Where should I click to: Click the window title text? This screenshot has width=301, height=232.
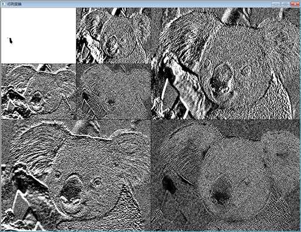click(14, 4)
